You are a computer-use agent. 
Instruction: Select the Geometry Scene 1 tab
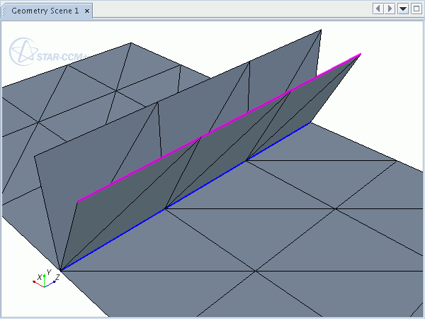tap(44, 10)
